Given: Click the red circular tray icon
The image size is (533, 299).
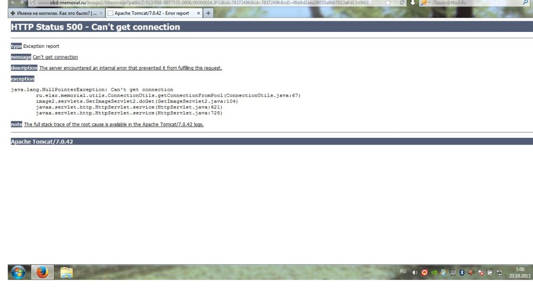Looking at the screenshot, I should click(424, 272).
